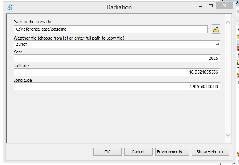239x165 pixels.
Task: Maximize the Radiation dialog window
Action: [x=211, y=6]
